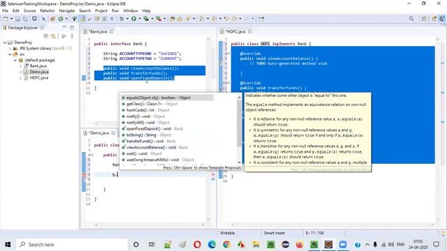447x251 pixels.
Task: Open the Debug dropdown arrow
Action: coord(127,19)
